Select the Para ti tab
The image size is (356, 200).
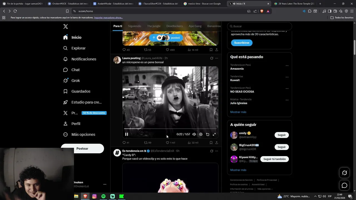click(118, 26)
